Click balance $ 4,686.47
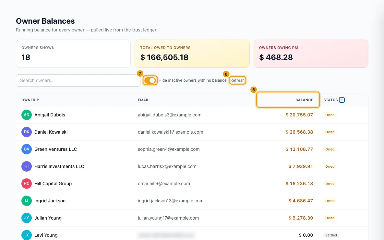Viewport: 384px width, 240px height. click(301, 201)
